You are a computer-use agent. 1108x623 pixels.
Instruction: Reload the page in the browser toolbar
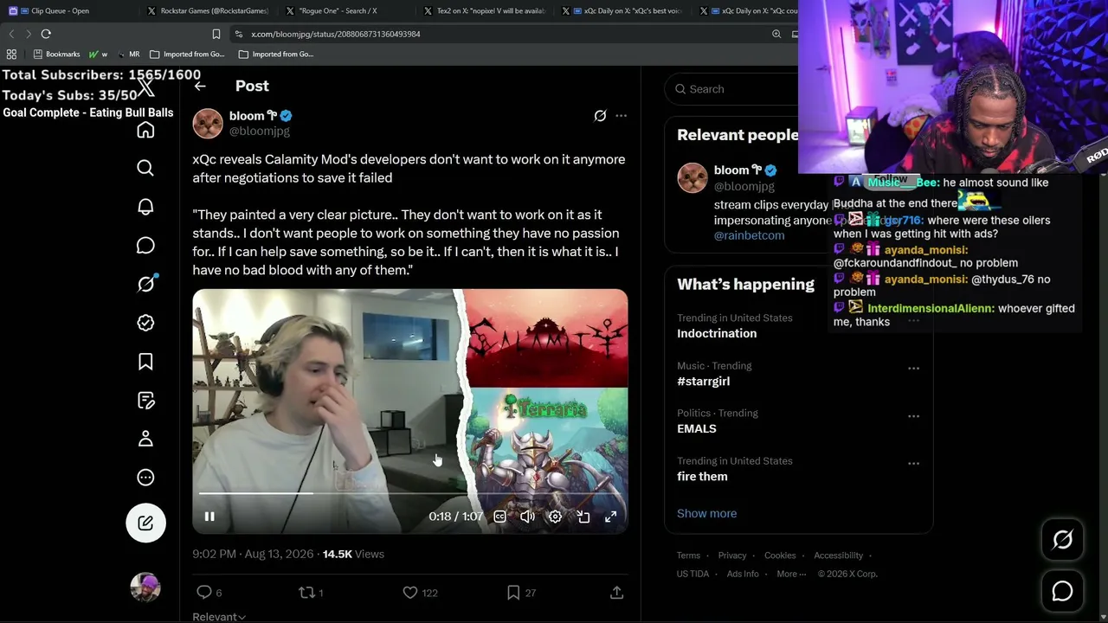(46, 34)
